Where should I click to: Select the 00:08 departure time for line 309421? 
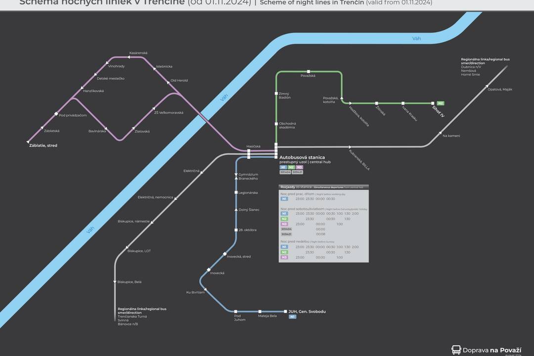pos(320,234)
